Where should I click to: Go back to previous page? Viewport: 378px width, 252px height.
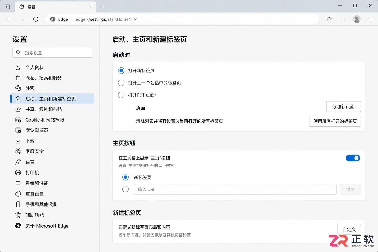pos(9,19)
